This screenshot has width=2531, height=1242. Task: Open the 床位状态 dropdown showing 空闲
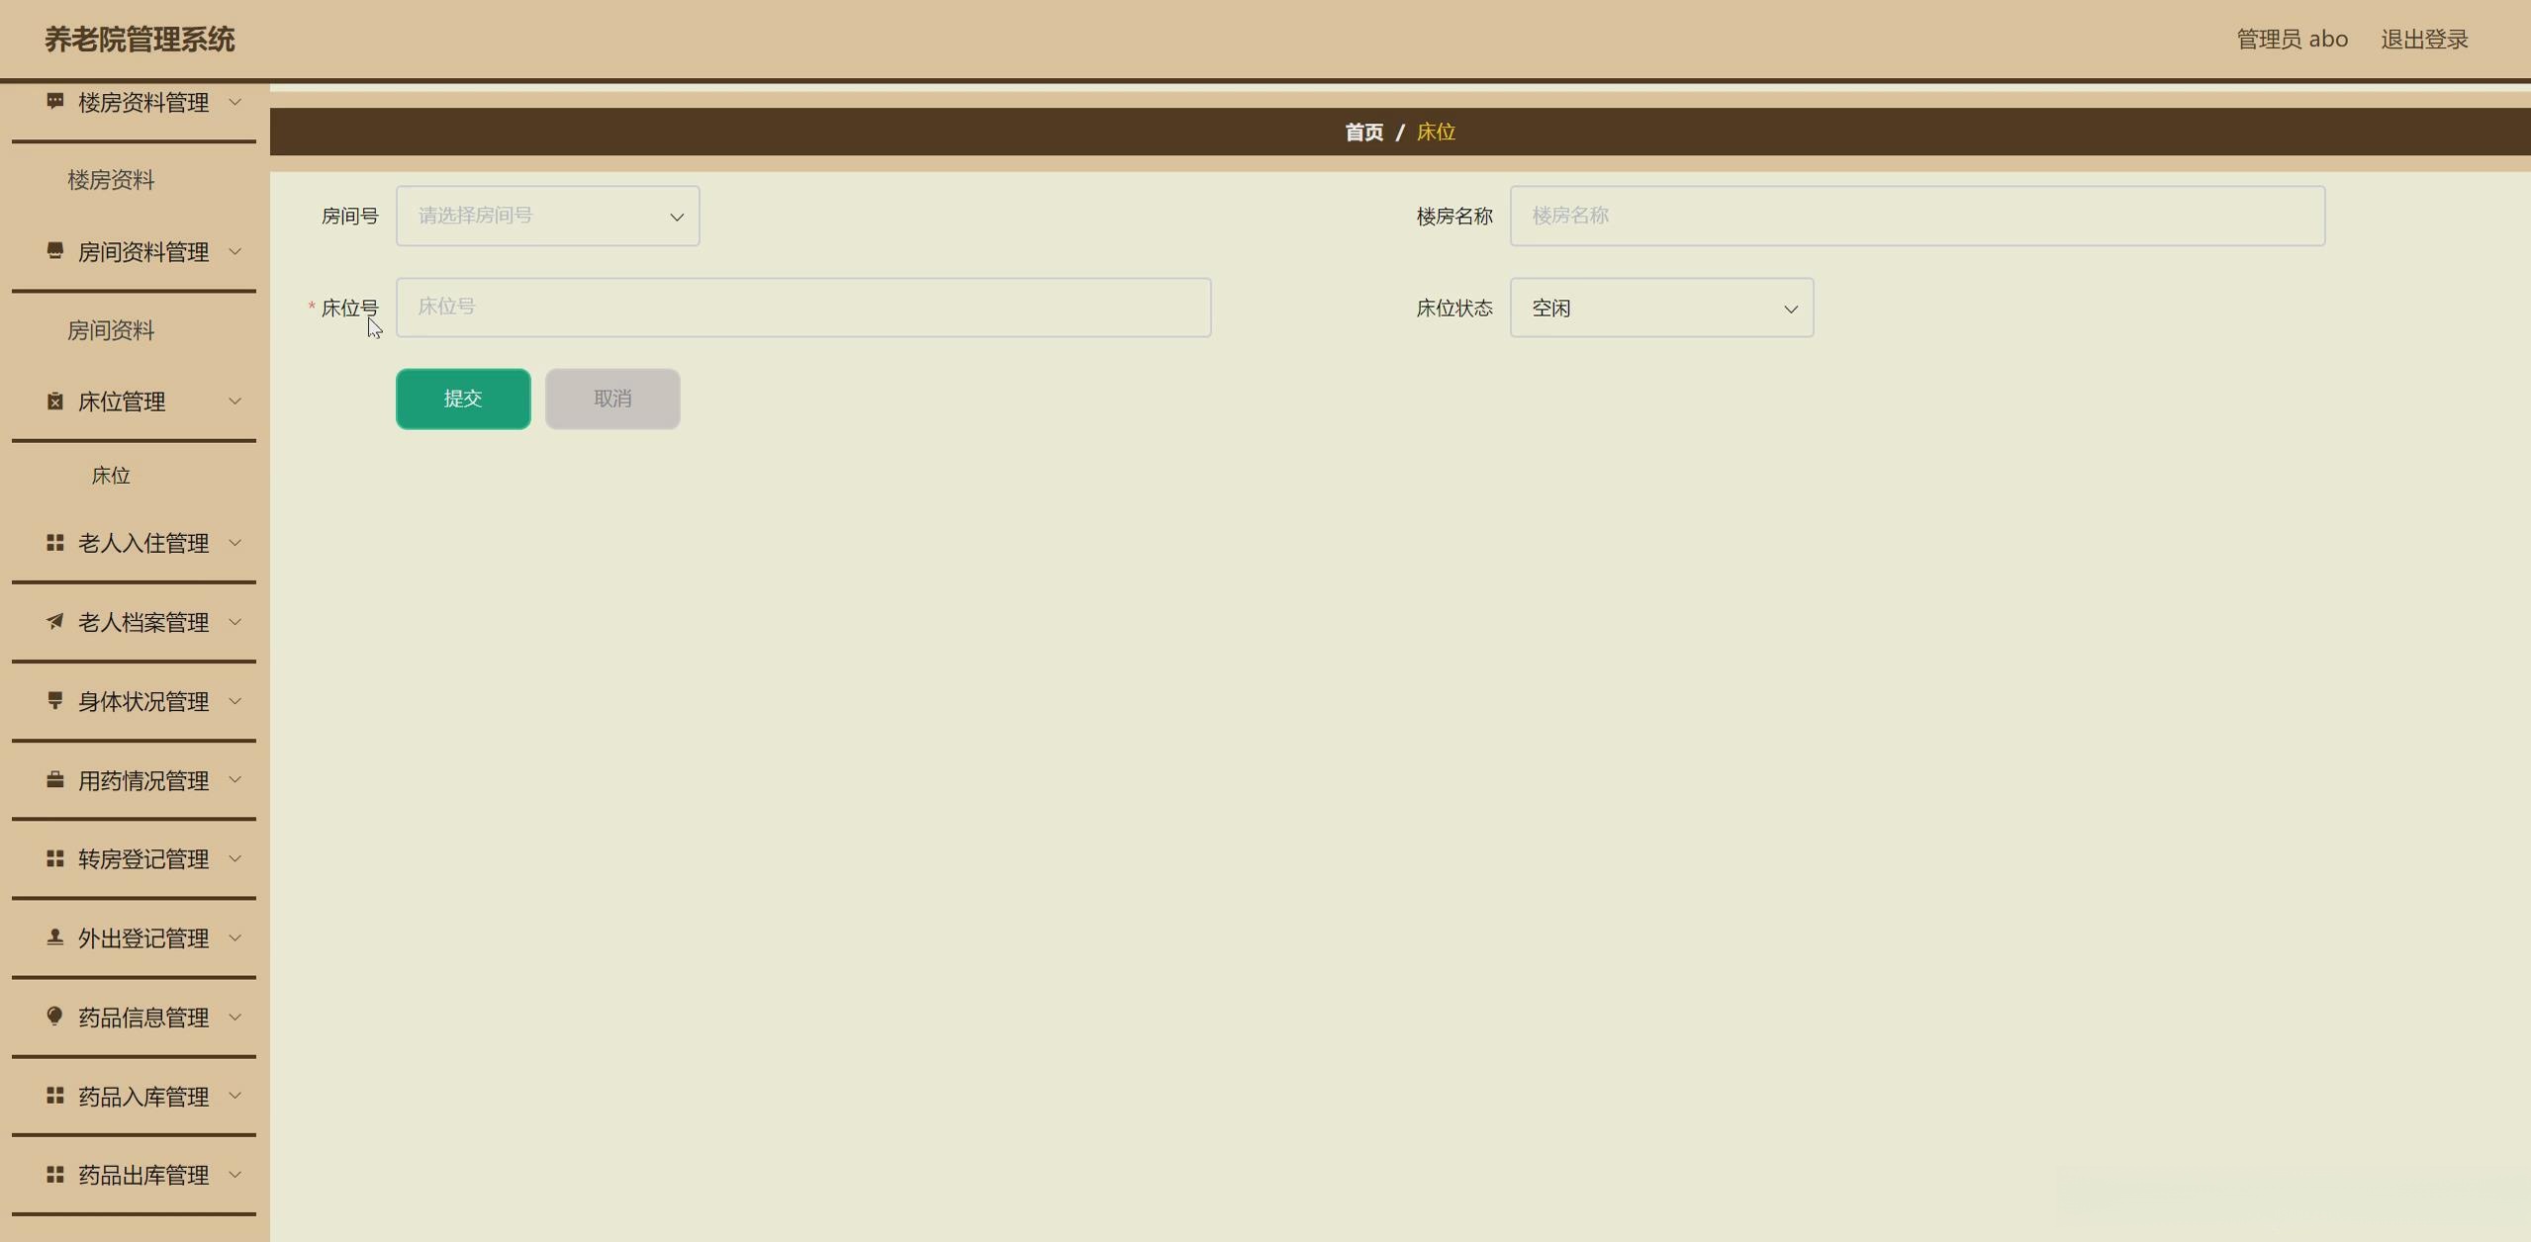pyautogui.click(x=1660, y=309)
